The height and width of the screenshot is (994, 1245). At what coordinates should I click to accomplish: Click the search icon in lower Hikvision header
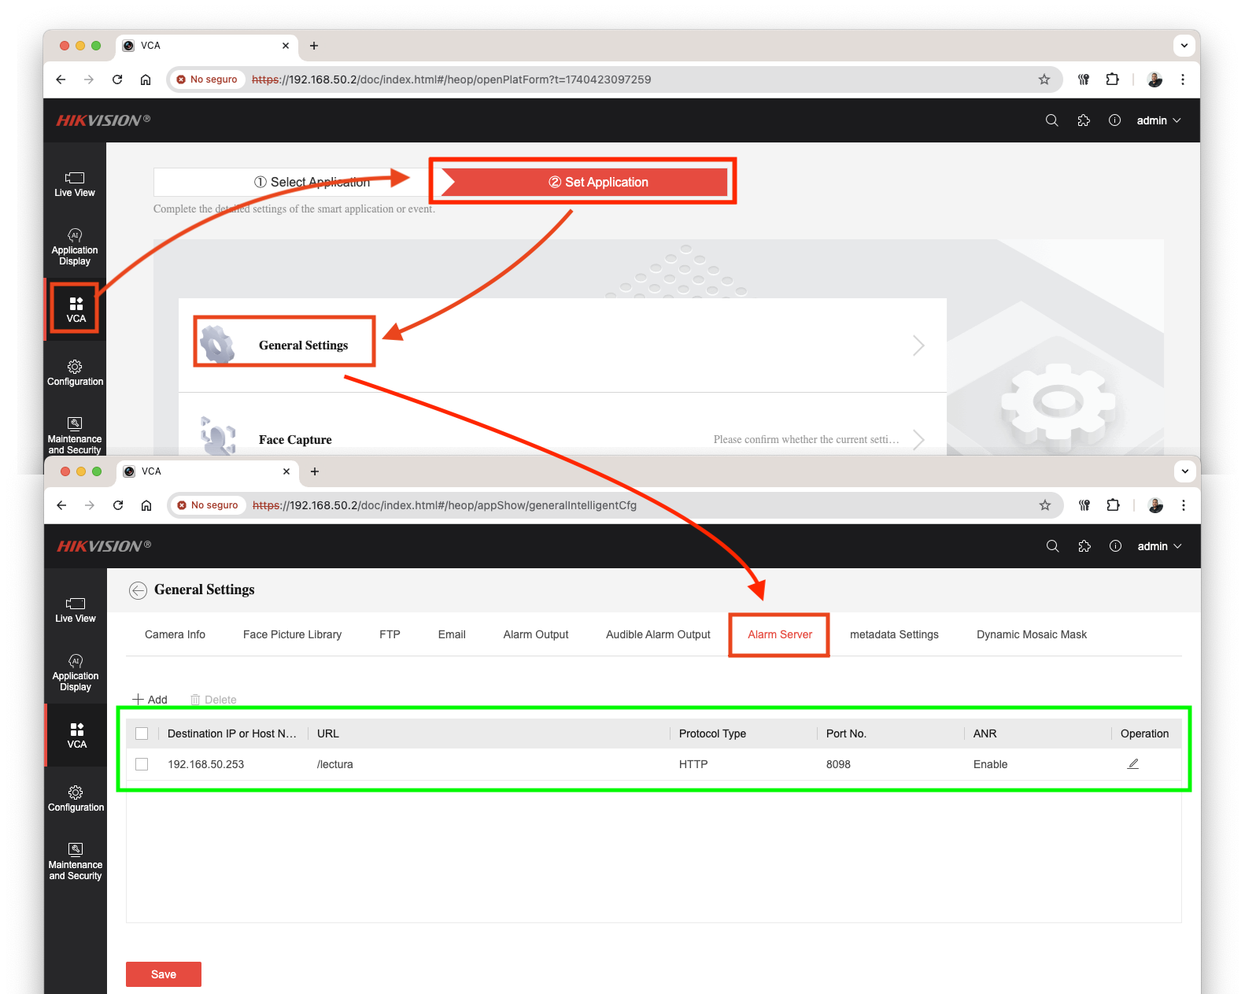1053,546
